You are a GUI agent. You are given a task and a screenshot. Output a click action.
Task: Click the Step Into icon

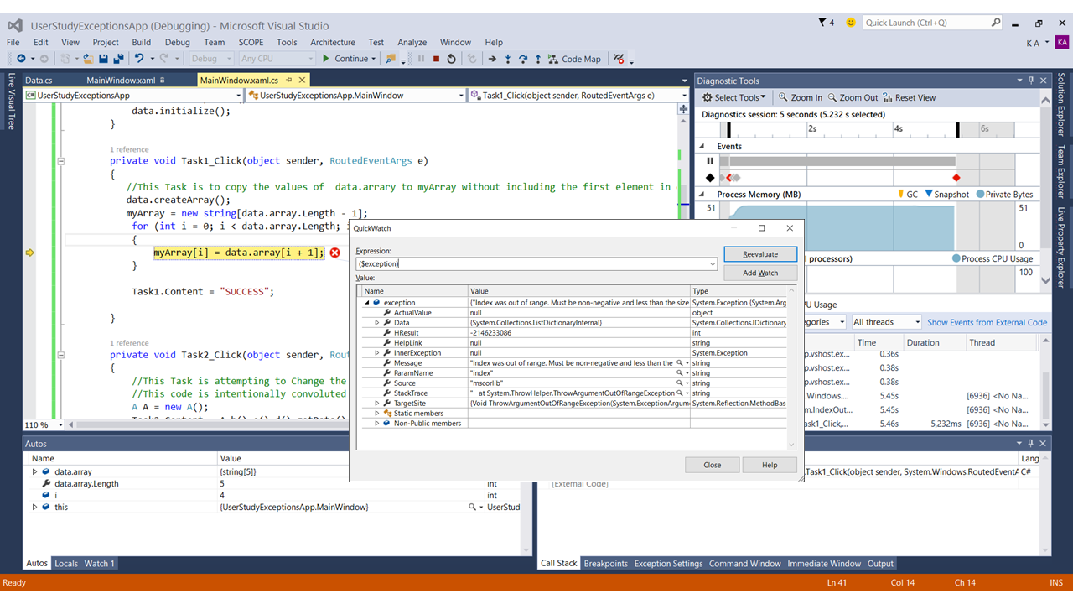508,59
